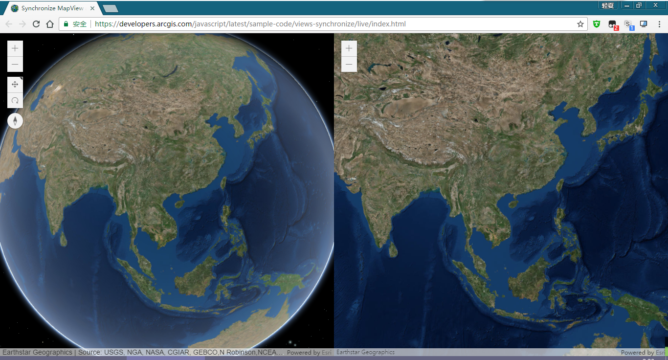Go to browser home page

tap(50, 24)
